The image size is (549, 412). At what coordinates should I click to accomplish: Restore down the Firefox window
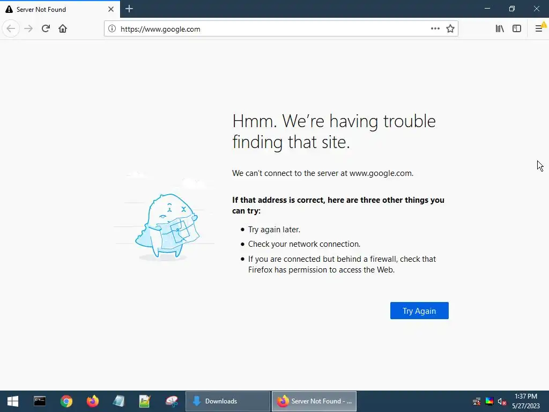coord(512,9)
